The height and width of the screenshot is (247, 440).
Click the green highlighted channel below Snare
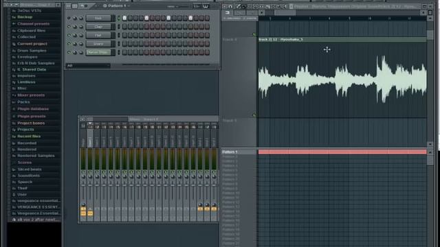pos(98,52)
